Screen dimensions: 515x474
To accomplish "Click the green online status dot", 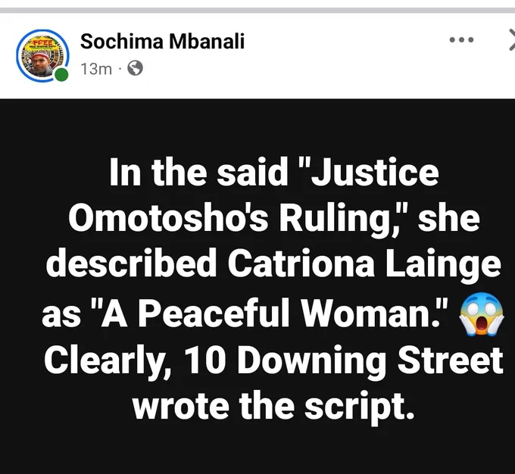I will (x=61, y=74).
